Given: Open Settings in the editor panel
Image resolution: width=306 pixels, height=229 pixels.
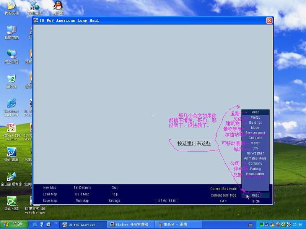Looking at the screenshot, I should (114, 201).
